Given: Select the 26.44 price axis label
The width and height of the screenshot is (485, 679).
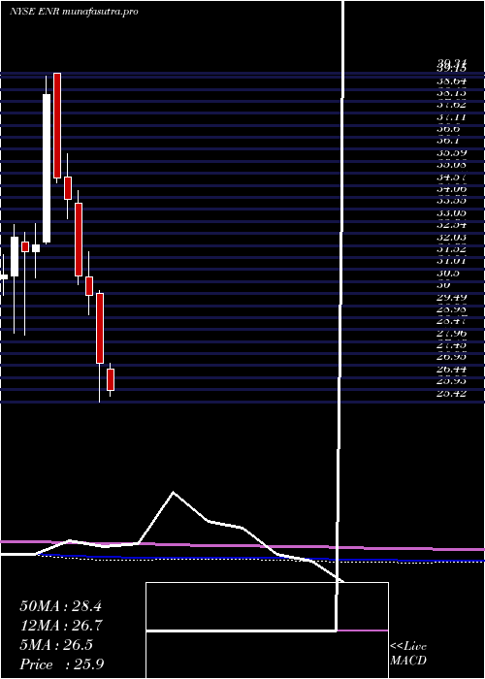Looking at the screenshot, I should pos(451,370).
